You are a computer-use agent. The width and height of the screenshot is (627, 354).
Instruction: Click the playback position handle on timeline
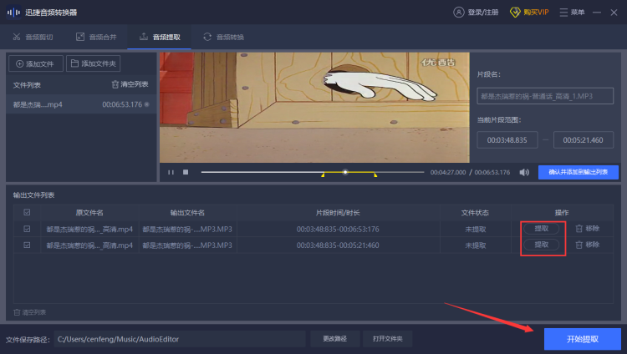point(345,172)
